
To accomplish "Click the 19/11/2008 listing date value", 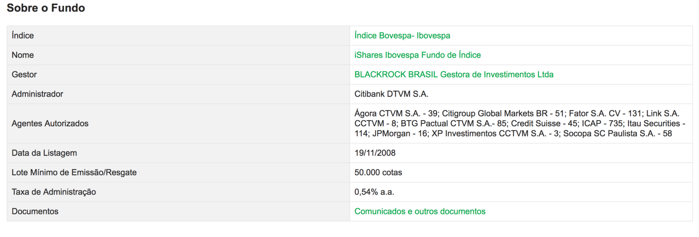I will [x=375, y=153].
